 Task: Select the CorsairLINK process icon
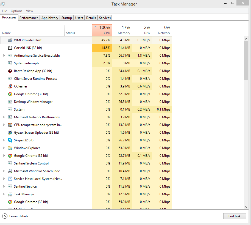point(10,48)
